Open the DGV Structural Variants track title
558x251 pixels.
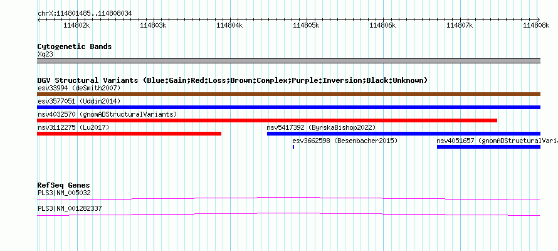pos(233,80)
